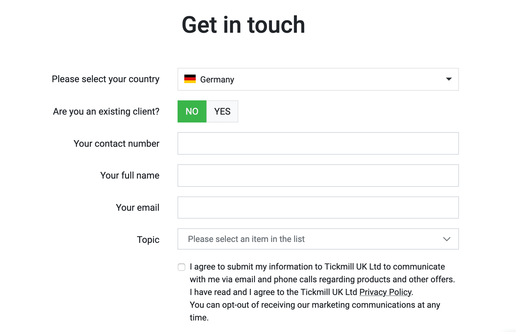Click the 'Your full name' label
516x332 pixels.
click(130, 176)
